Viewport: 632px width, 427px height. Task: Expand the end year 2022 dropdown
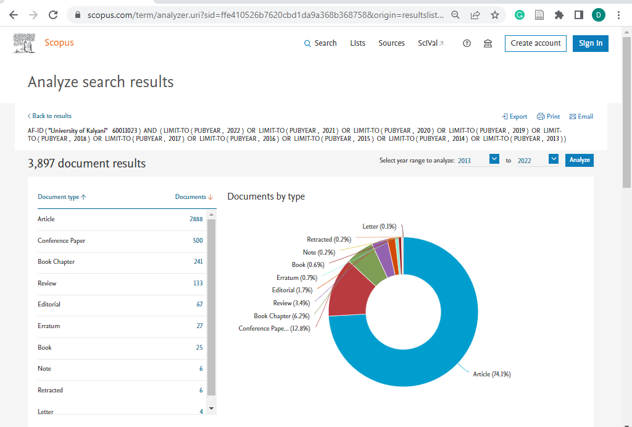554,159
